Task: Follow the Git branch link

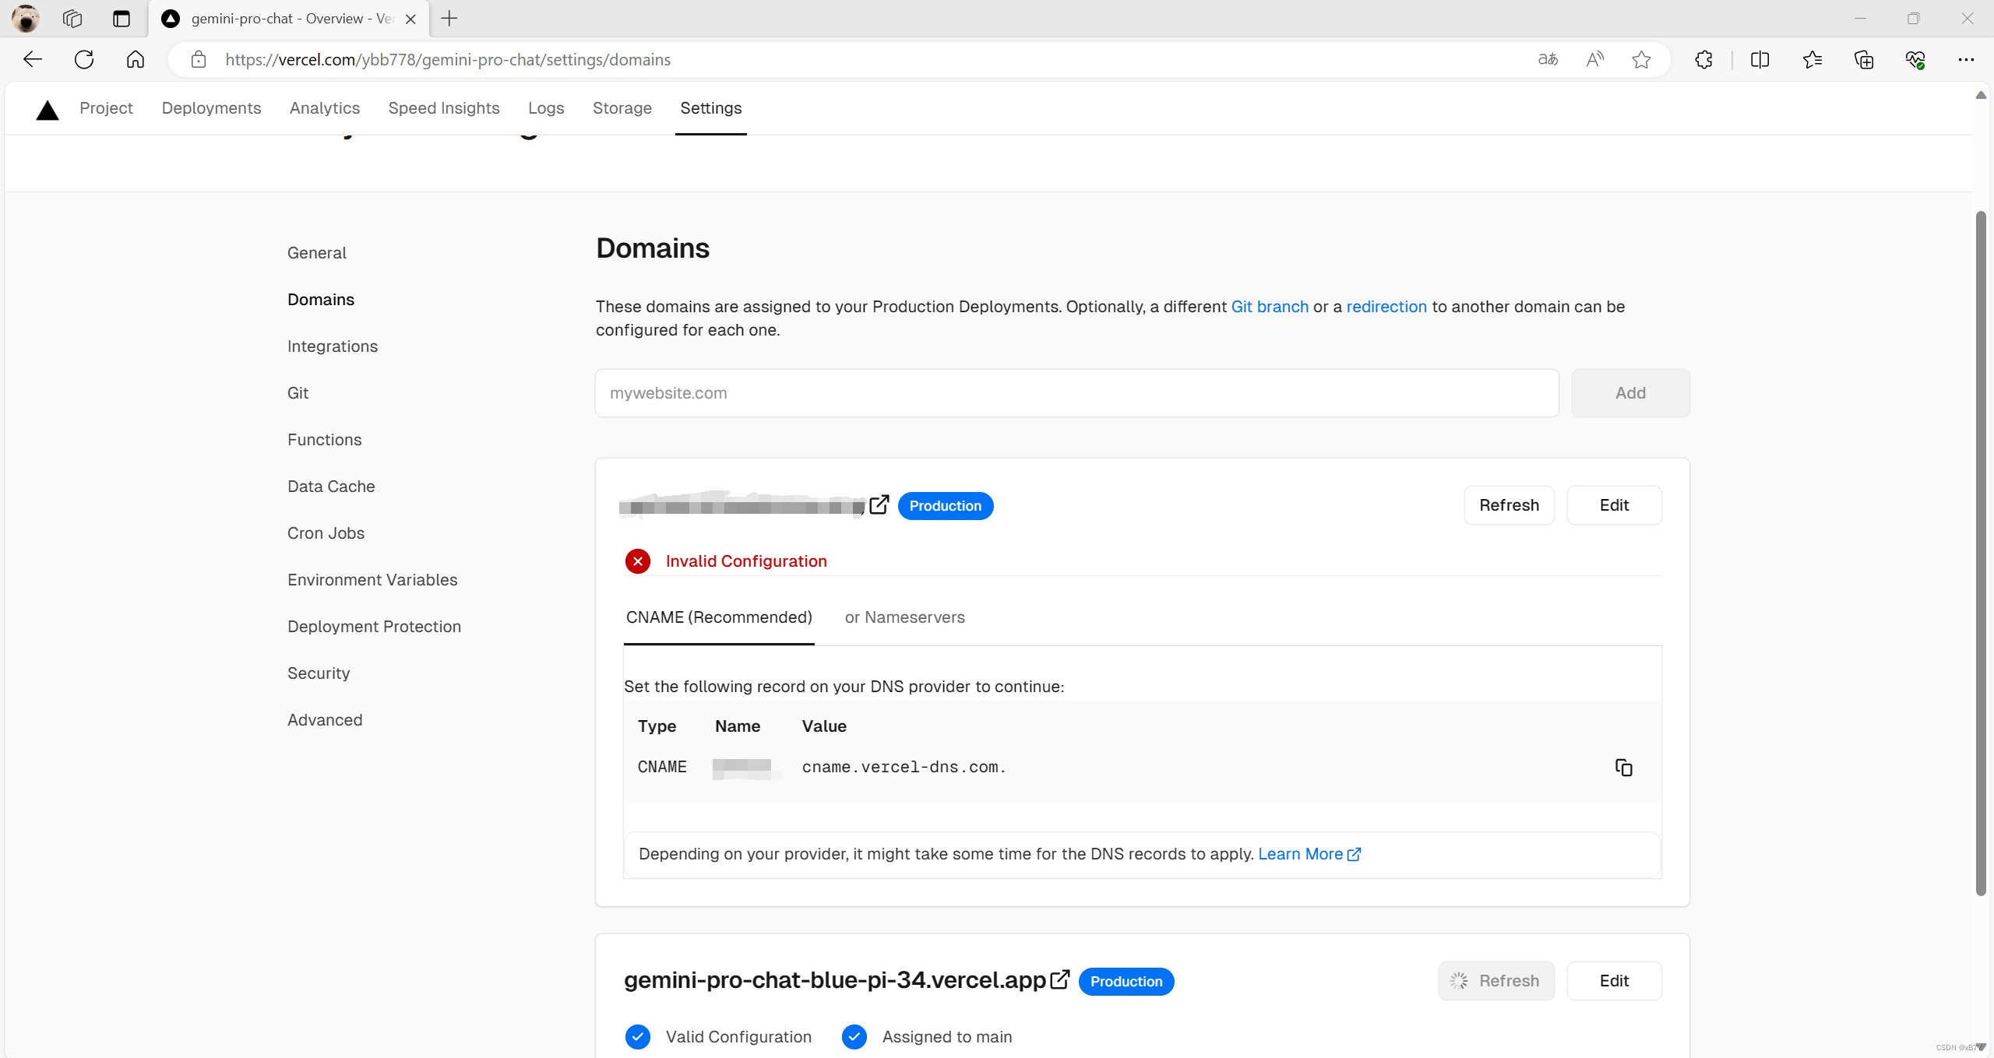Action: 1270,307
